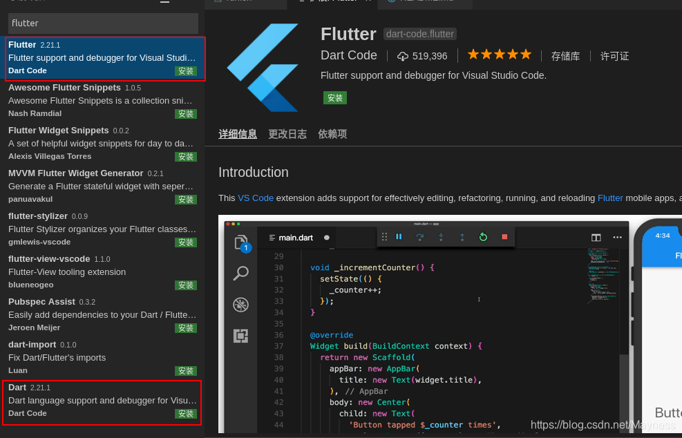Click the large Flutter logo icon
This screenshot has width=682, height=438.
coord(263,68)
